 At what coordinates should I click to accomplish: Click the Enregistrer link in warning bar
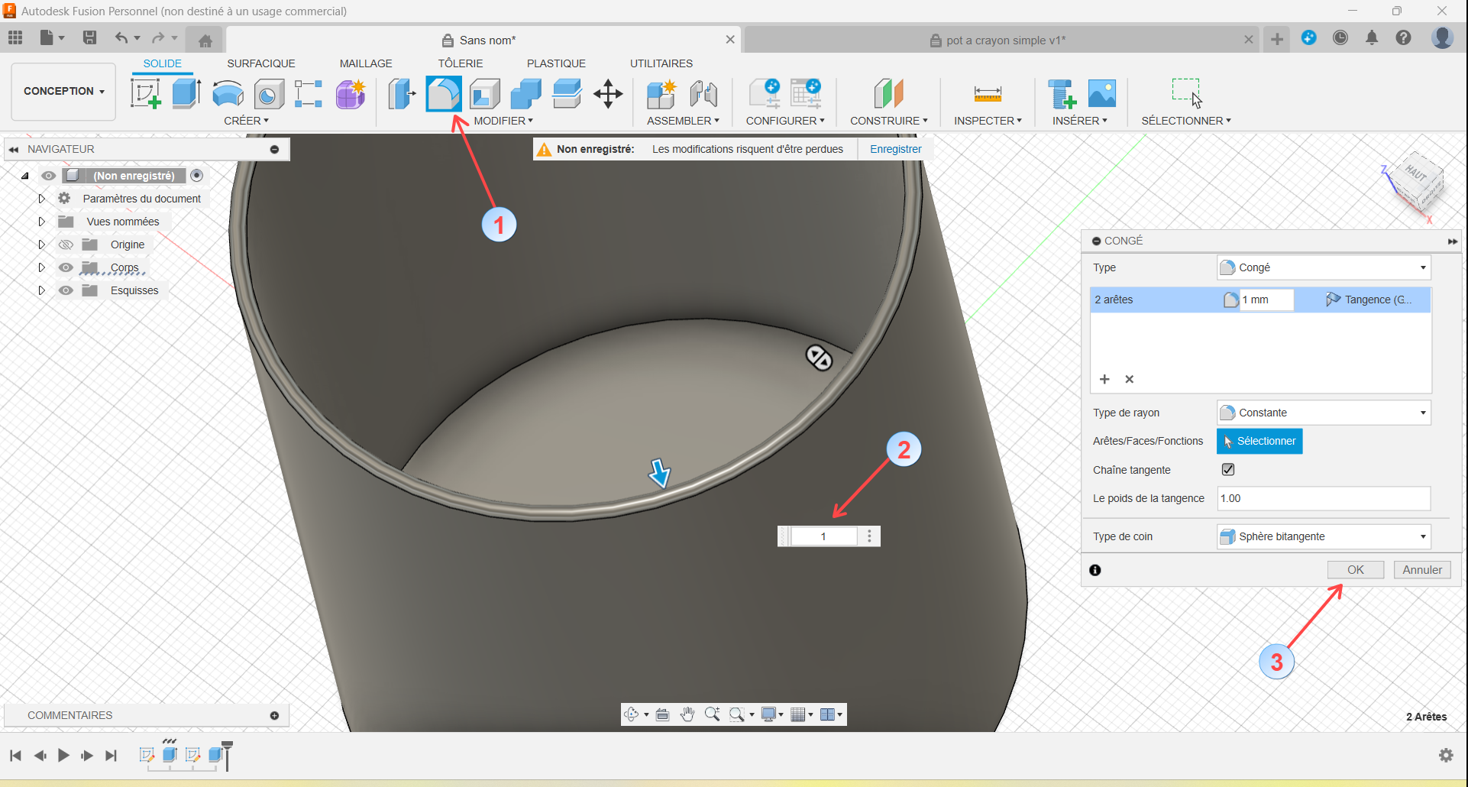pyautogui.click(x=895, y=149)
